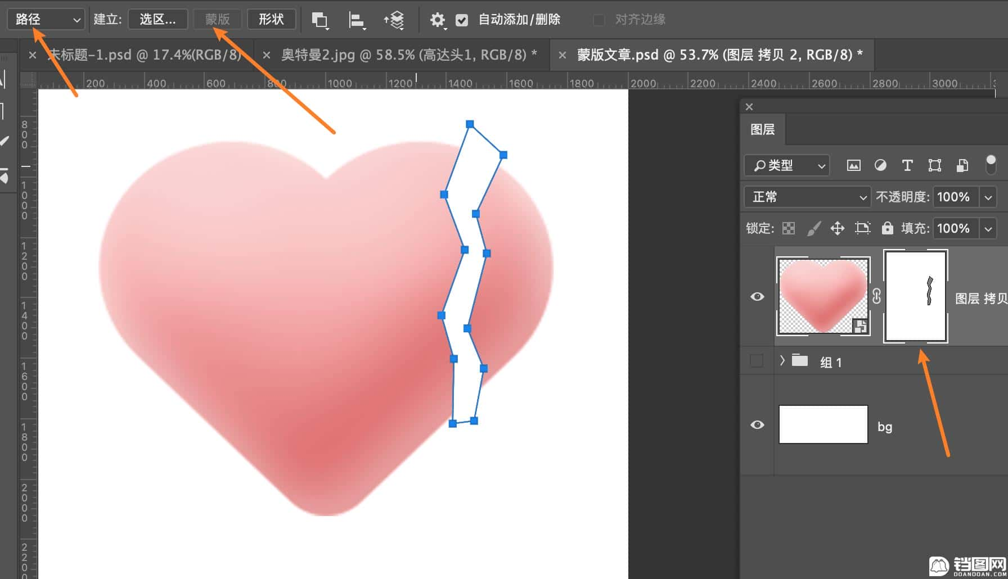The height and width of the screenshot is (579, 1008).
Task: Lock layer position icon
Action: point(838,228)
